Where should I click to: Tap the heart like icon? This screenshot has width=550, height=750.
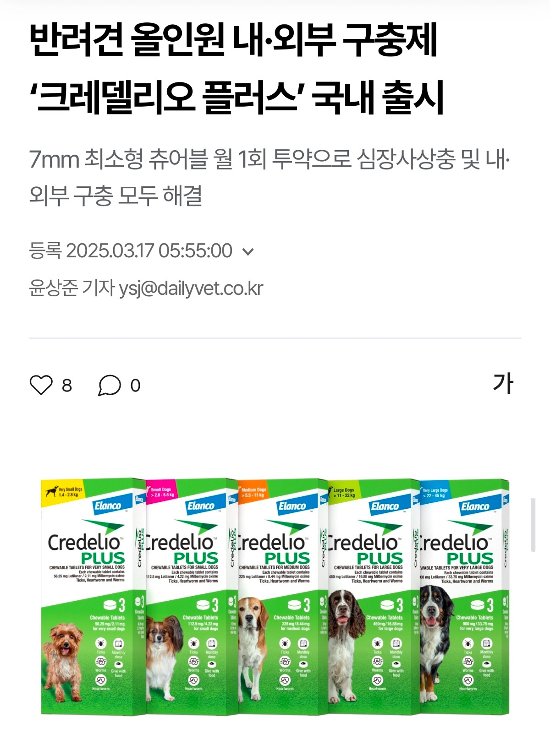(x=41, y=385)
